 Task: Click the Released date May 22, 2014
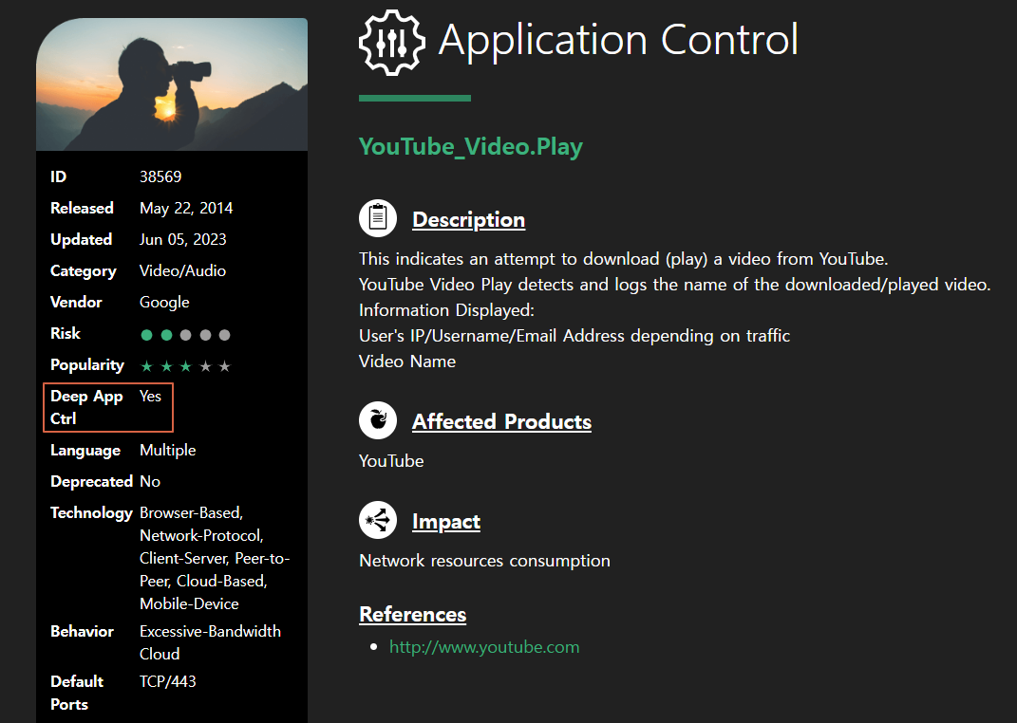pos(186,208)
